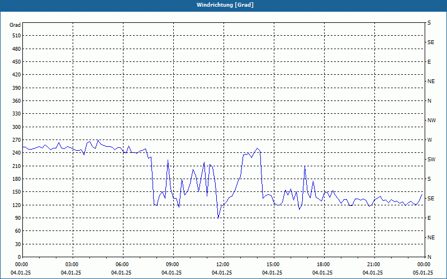The image size is (447, 279).
Task: Click the 120 y-axis value
Action: 17,205
